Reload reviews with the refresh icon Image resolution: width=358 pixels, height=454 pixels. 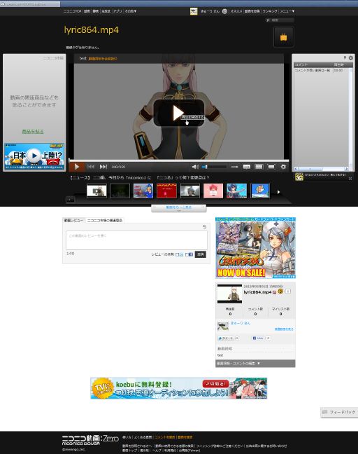click(x=205, y=227)
